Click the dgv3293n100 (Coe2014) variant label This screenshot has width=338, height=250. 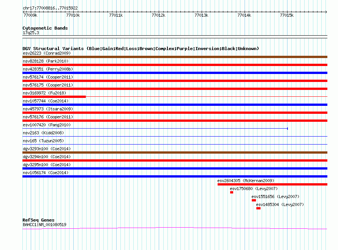pos(46,149)
